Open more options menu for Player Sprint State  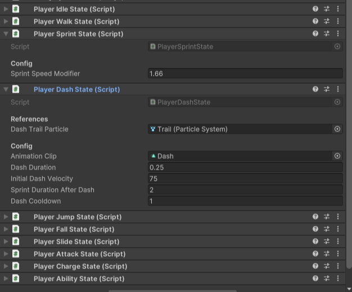coord(338,34)
